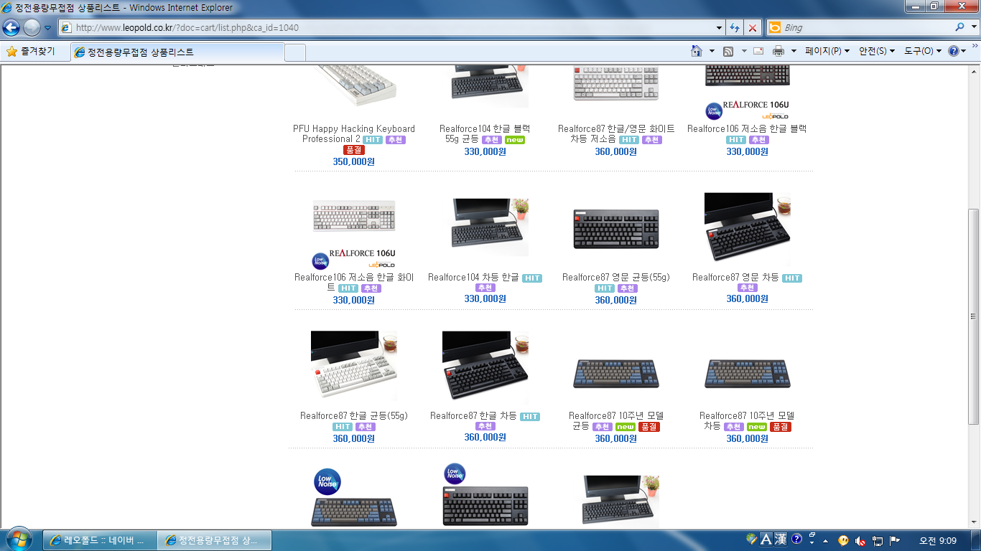The height and width of the screenshot is (551, 981).
Task: Open a new tab
Action: [295, 52]
